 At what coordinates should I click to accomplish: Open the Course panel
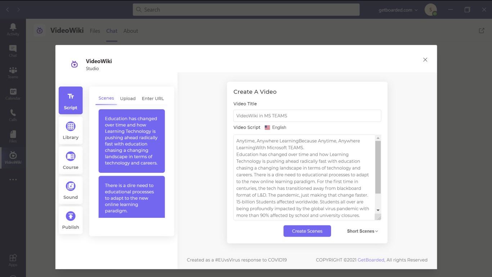coord(71,160)
